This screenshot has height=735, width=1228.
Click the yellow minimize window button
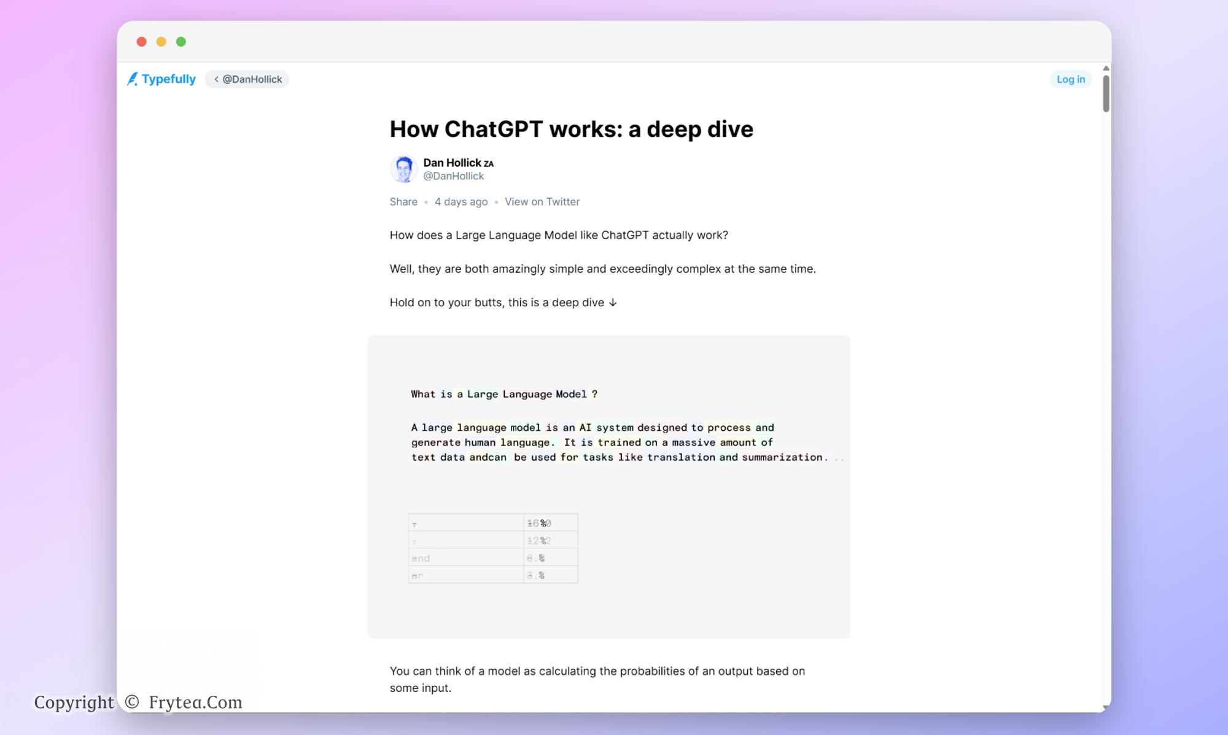pyautogui.click(x=161, y=42)
